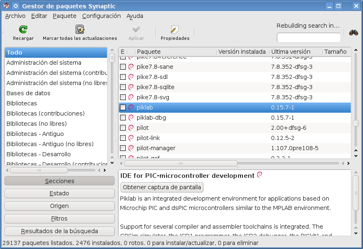Image resolution: width=363 pixels, height=249 pixels.
Task: Switch to the Estado view
Action: coord(59,193)
